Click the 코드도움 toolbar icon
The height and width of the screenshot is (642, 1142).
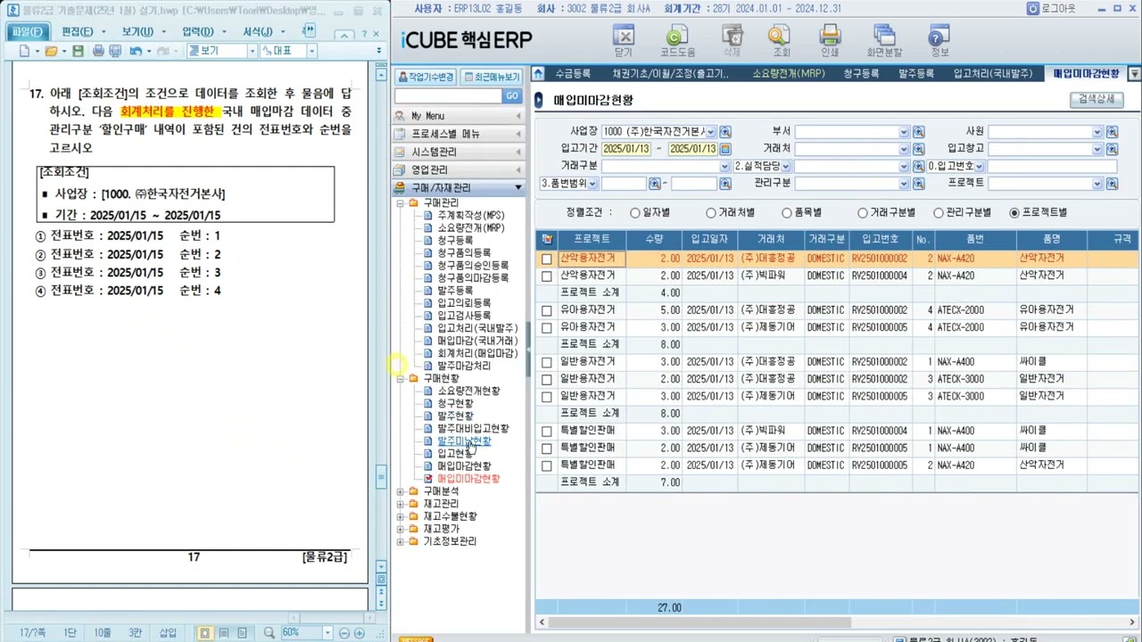pyautogui.click(x=677, y=38)
